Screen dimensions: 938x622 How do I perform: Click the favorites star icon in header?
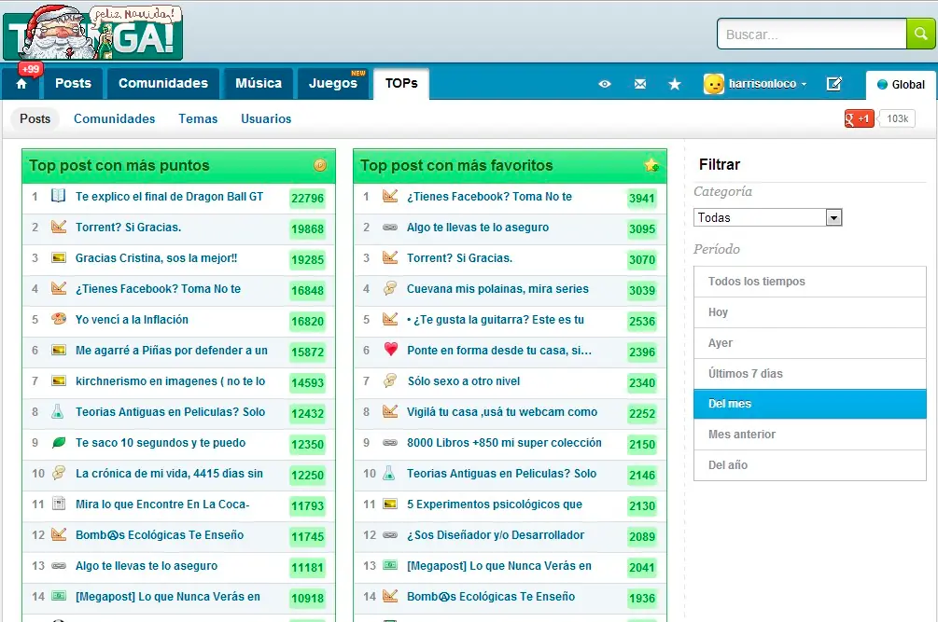point(675,84)
